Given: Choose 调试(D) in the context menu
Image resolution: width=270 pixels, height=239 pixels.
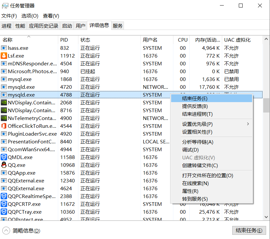Looking at the screenshot, I should [212, 150].
